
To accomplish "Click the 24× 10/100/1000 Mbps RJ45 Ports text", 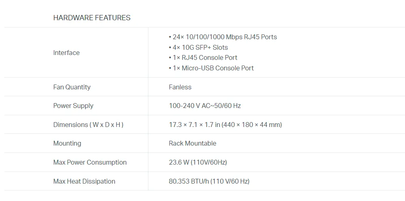I will (225, 37).
